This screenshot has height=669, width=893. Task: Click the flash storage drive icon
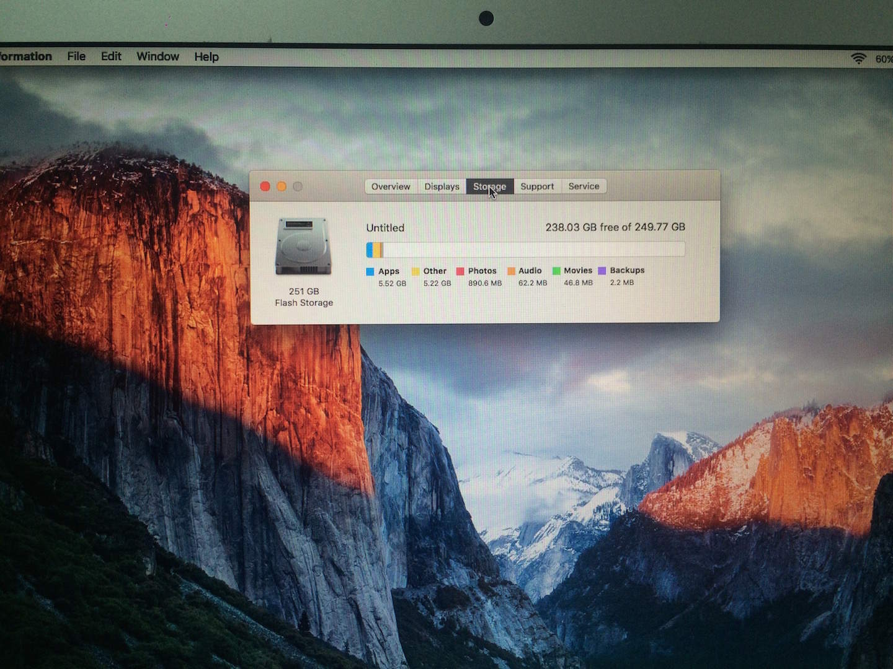[303, 246]
